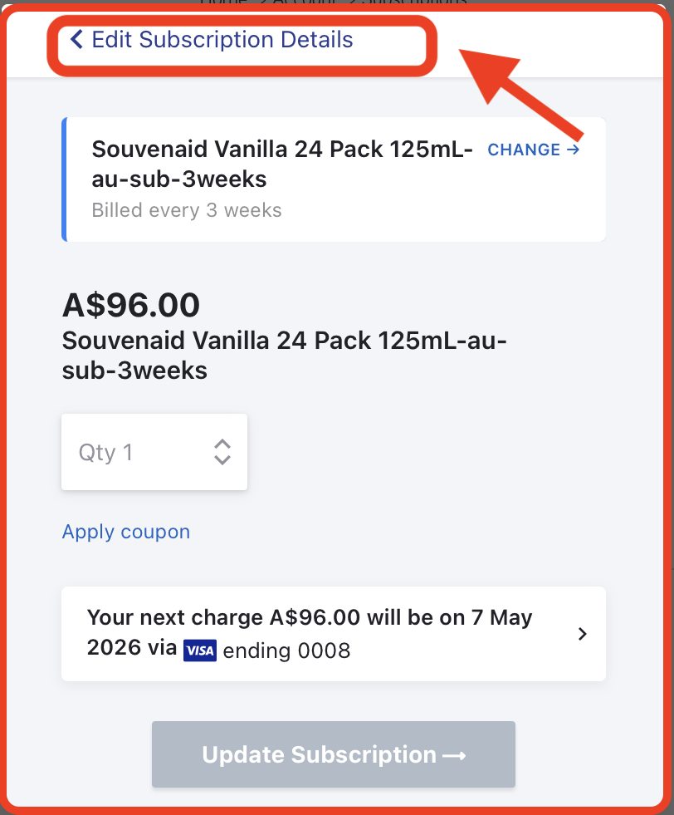
Task: Decrease quantity with the down arrow
Action: [x=222, y=459]
